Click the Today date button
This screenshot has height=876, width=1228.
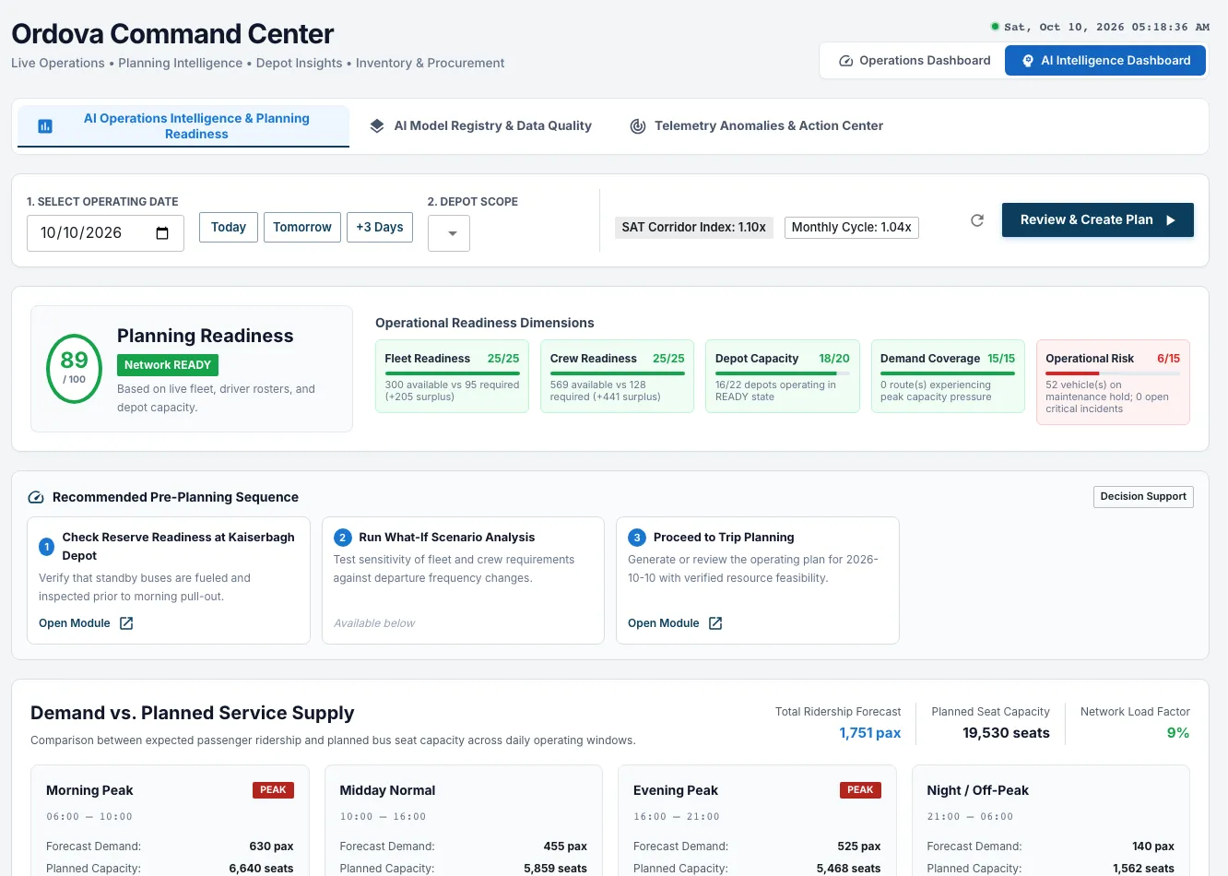point(229,228)
